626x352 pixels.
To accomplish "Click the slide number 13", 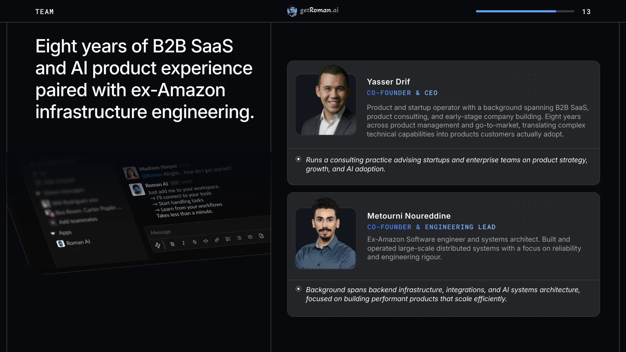I will (x=586, y=12).
